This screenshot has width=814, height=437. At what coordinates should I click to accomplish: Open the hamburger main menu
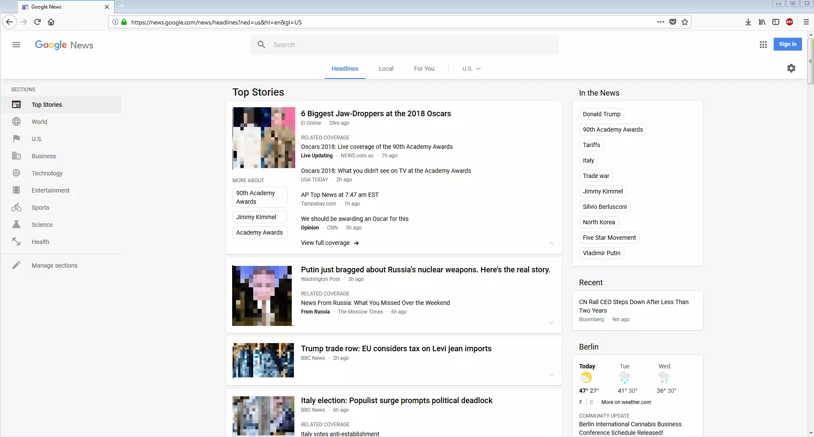point(16,45)
